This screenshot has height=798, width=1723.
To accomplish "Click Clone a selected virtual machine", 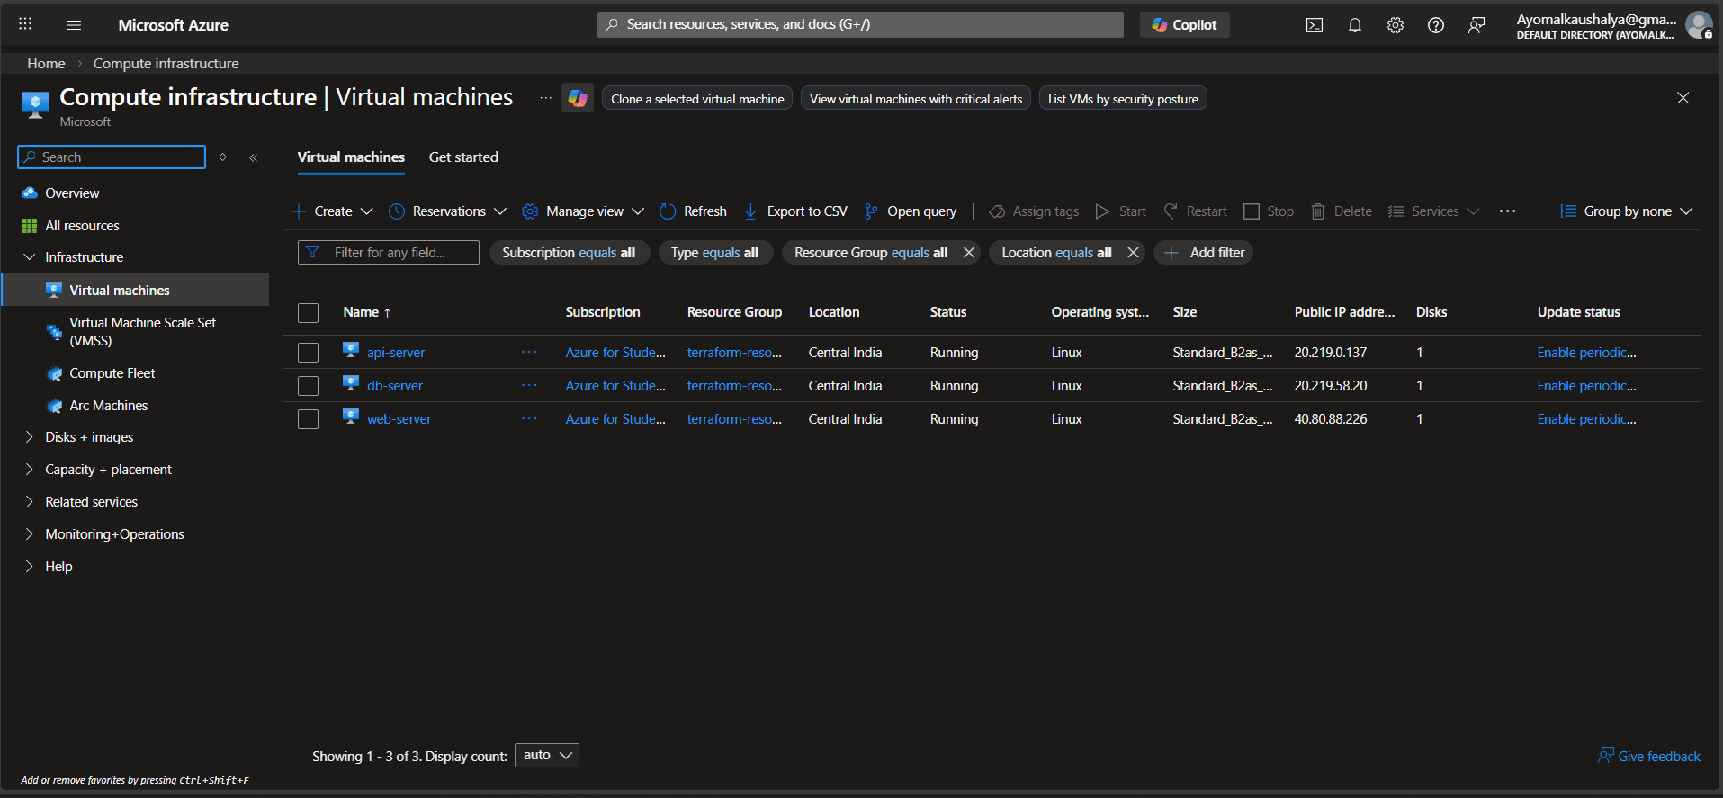I will click(697, 99).
